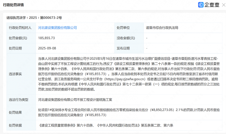
Task: Click the 处罚结果 label cell
Action: pyautogui.click(x=21, y=112)
